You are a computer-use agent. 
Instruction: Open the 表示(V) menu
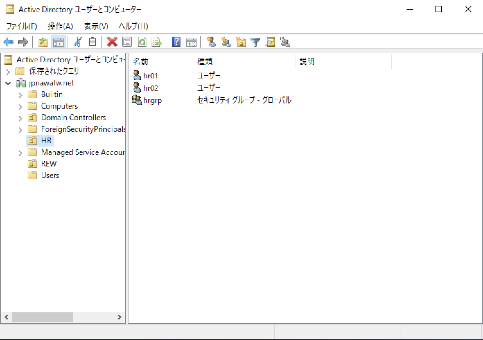tap(96, 26)
